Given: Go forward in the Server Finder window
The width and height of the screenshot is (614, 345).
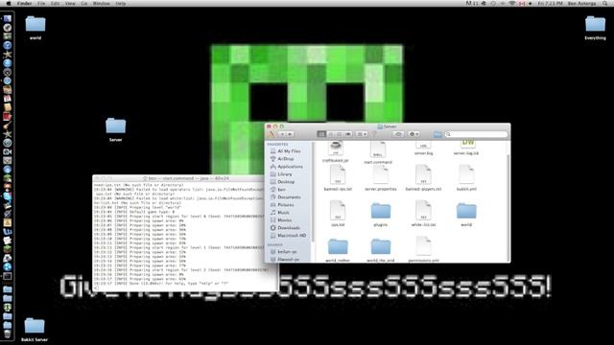Looking at the screenshot, I should 290,134.
